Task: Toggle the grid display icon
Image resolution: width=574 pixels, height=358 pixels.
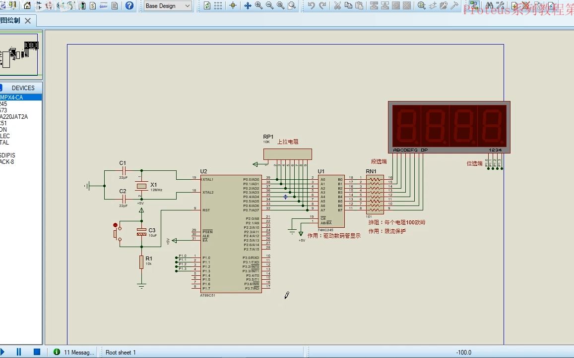Action: (218, 6)
